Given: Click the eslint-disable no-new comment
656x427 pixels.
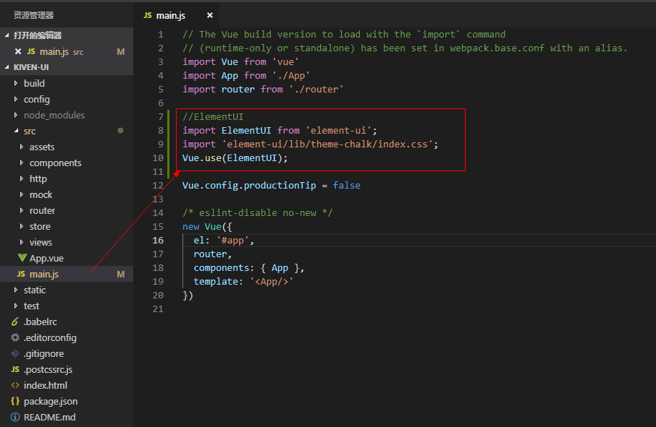Looking at the screenshot, I should pyautogui.click(x=257, y=213).
